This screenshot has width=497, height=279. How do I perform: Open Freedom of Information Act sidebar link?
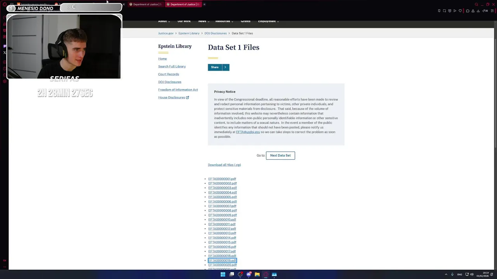click(x=178, y=90)
